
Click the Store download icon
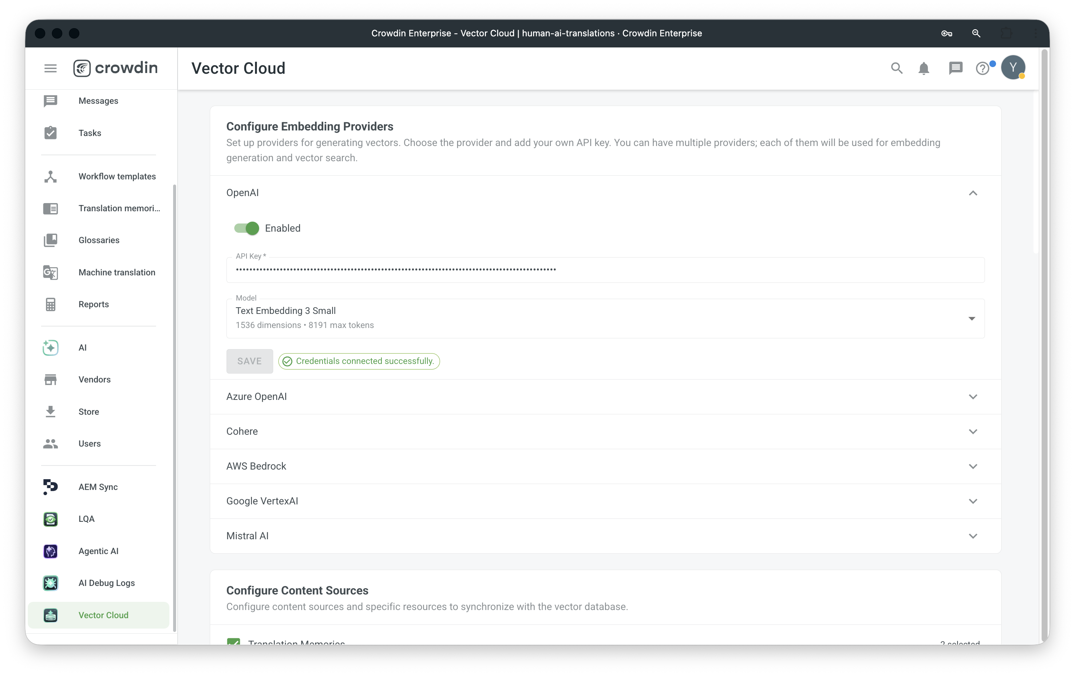point(50,411)
